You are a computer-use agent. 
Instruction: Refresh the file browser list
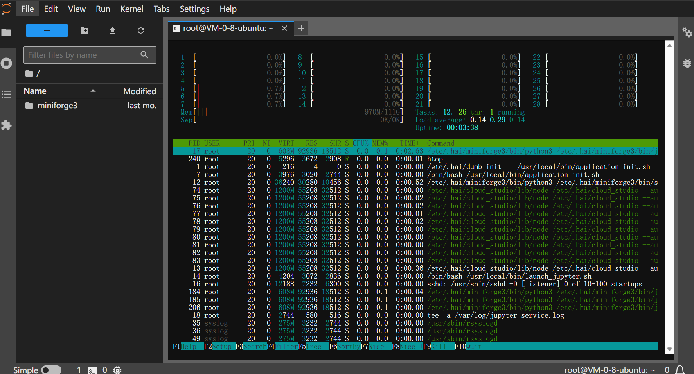[x=141, y=30]
